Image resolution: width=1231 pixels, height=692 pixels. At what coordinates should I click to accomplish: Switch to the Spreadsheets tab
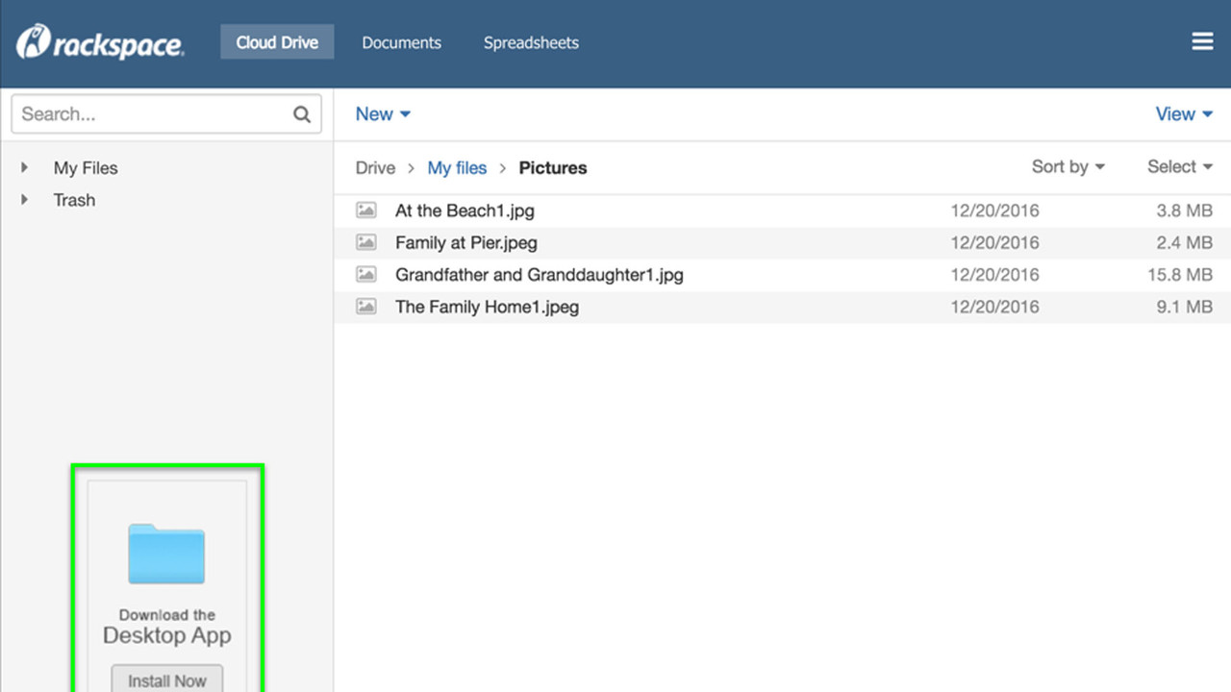(531, 42)
